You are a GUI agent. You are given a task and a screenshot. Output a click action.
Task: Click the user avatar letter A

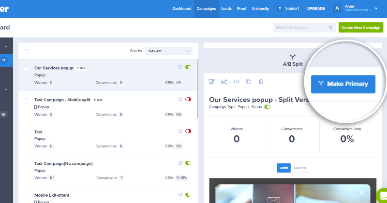[x=337, y=8]
